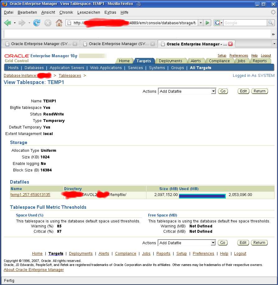This screenshot has height=285, width=278.
Task: Open the Hilfe menu
Action: (124, 12)
